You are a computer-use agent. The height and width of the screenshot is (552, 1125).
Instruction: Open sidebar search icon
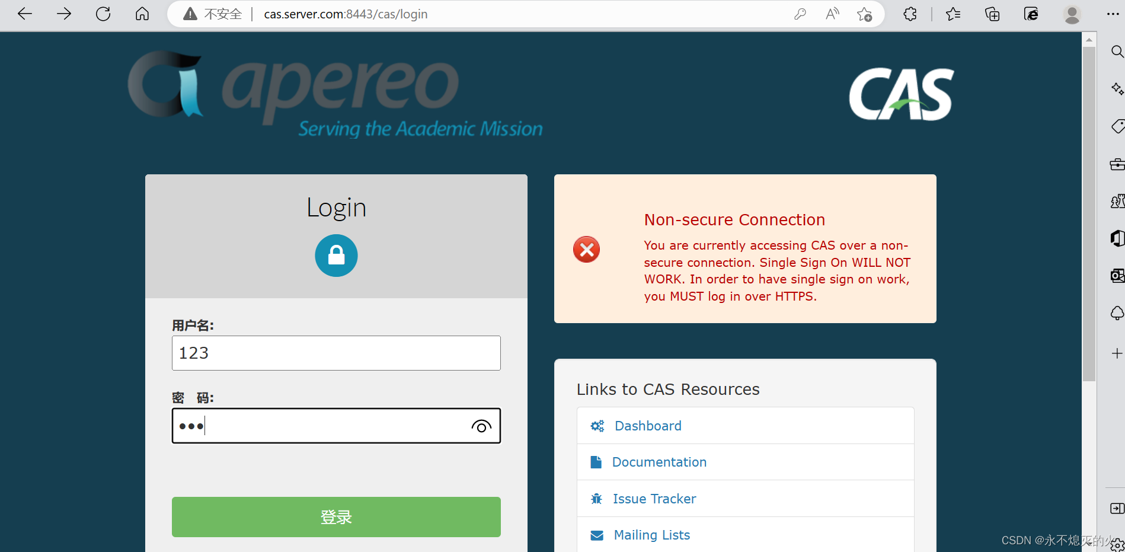(x=1117, y=52)
